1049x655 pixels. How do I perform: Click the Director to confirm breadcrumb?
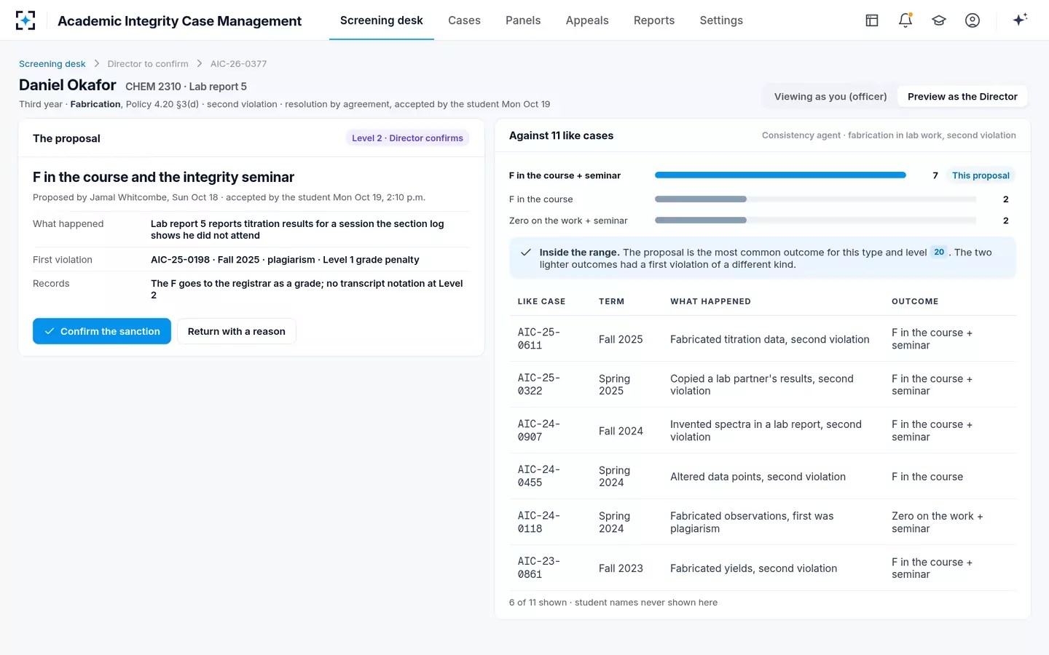[148, 64]
